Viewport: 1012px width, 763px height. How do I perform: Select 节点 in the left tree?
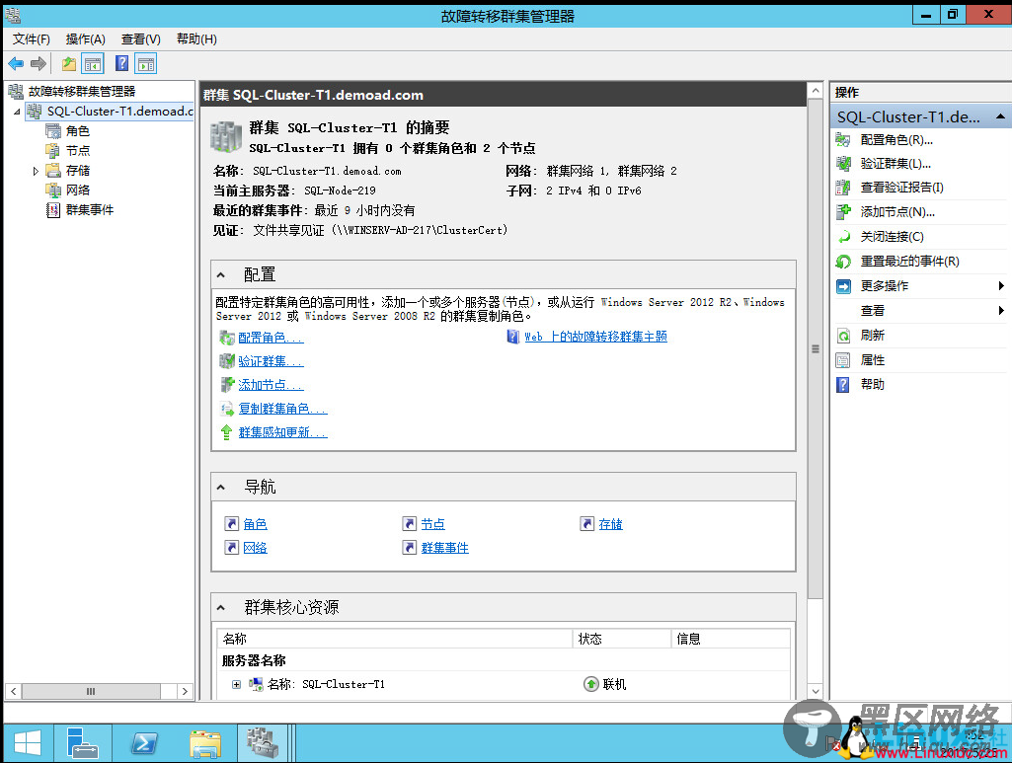coord(77,150)
